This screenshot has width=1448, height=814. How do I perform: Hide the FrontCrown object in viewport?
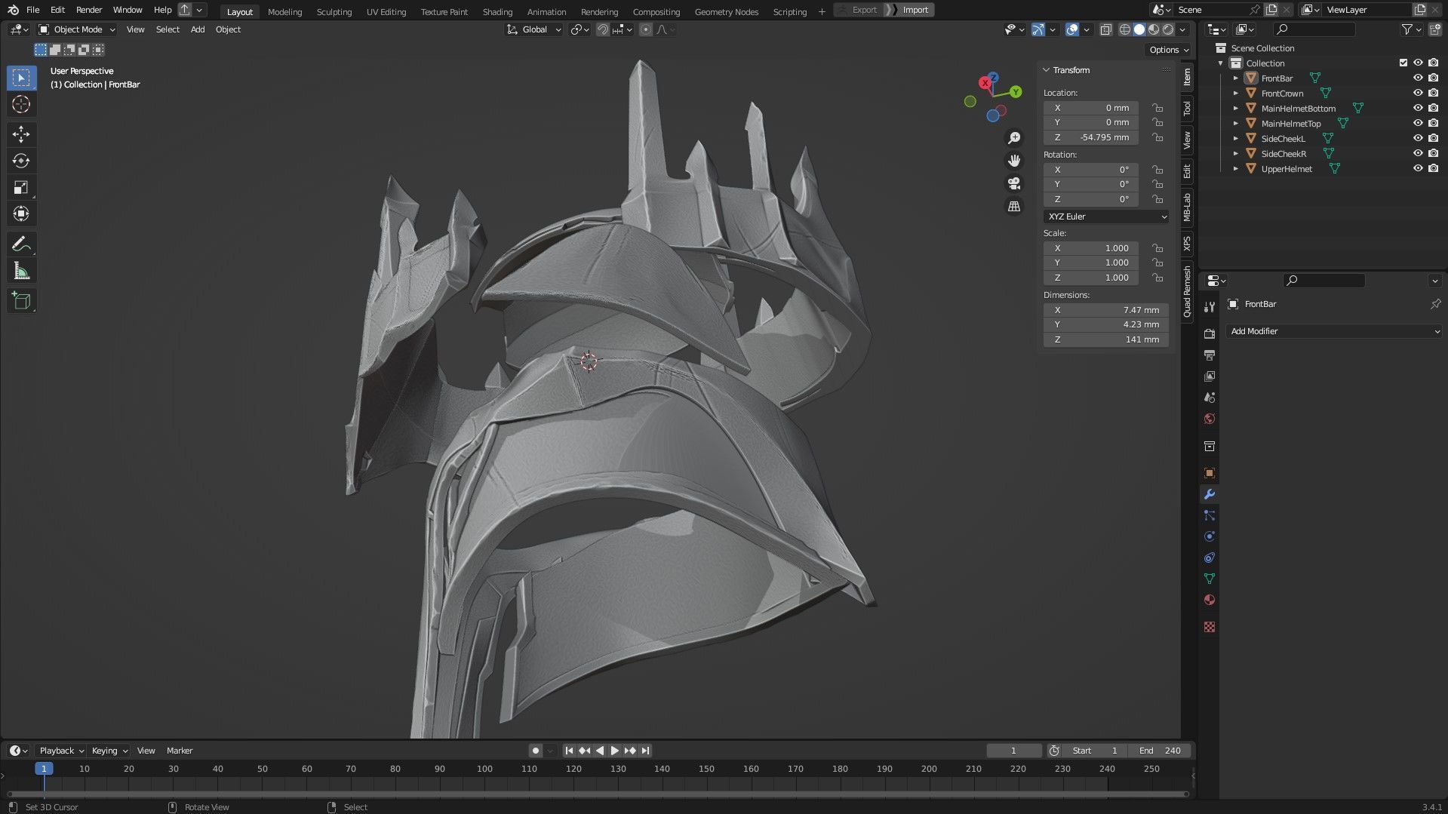(x=1418, y=94)
